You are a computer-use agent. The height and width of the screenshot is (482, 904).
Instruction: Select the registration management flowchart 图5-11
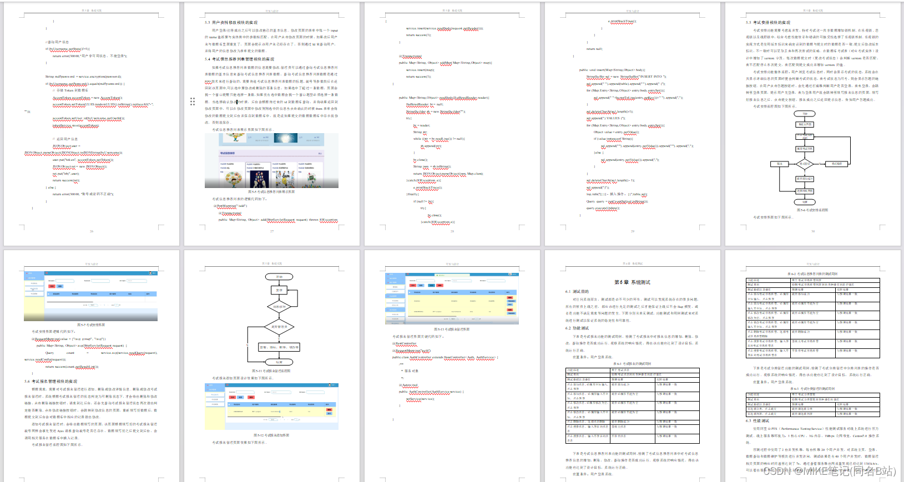coord(274,319)
